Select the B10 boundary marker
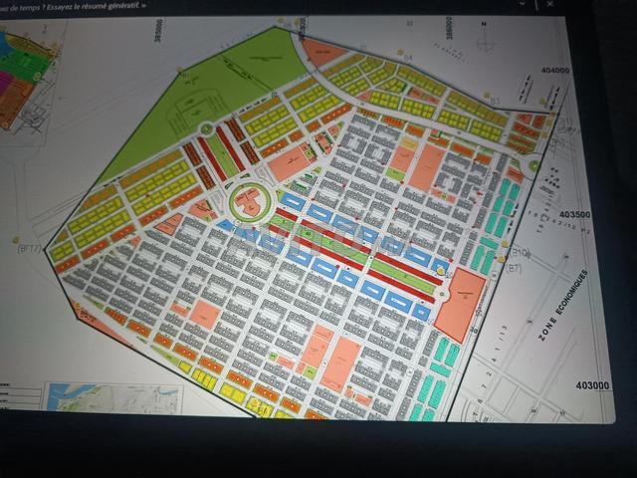637x478 pixels. 522,254
